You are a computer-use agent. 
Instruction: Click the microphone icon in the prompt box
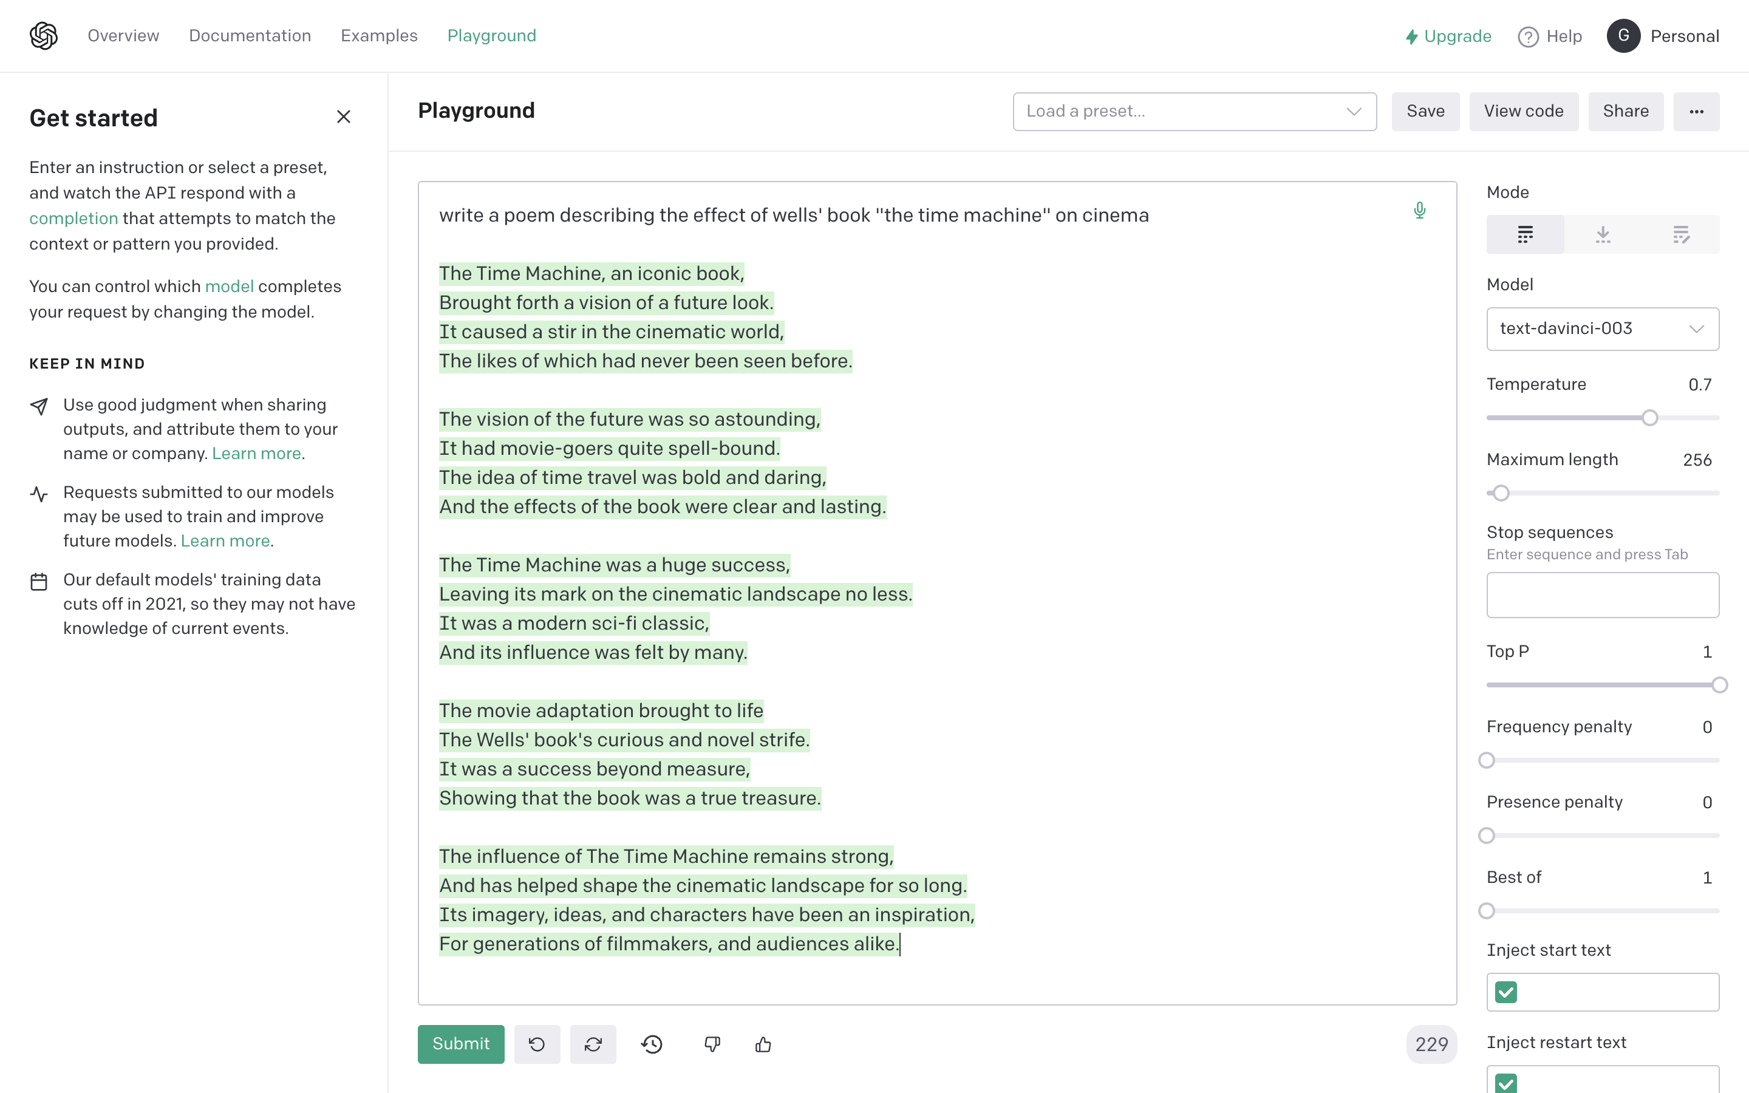click(x=1419, y=210)
